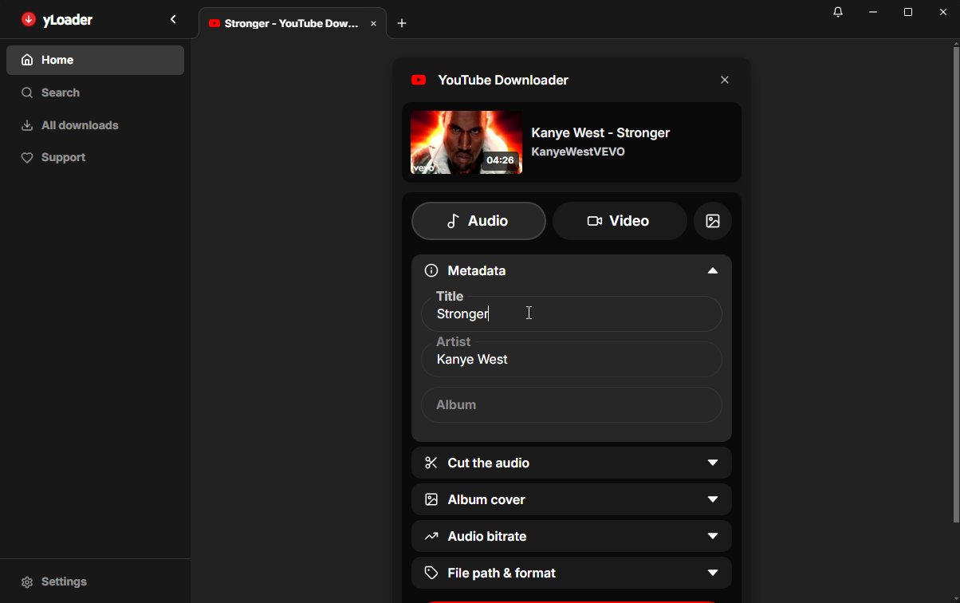
Task: Open the thumbnail image download option
Action: click(713, 221)
